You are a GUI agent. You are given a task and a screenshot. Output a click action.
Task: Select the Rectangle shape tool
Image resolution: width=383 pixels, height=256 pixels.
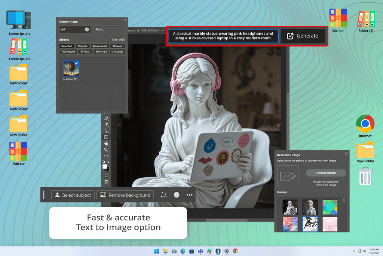106,137
